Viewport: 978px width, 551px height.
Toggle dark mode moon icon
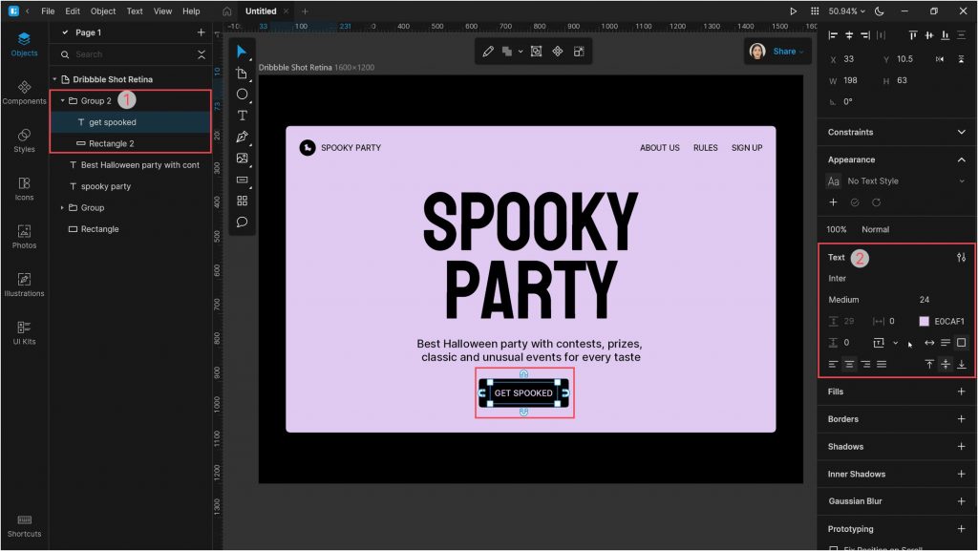point(879,11)
